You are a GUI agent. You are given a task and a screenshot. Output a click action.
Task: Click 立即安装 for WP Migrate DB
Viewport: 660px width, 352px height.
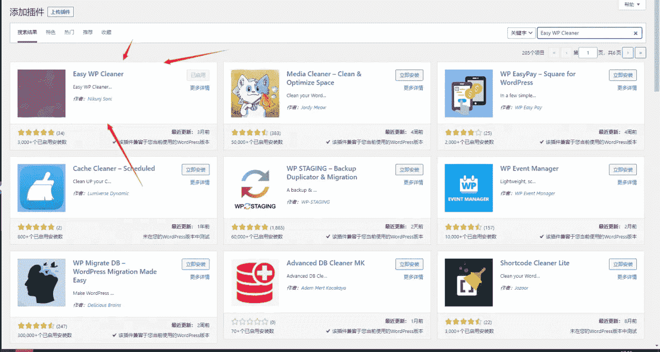coord(196,264)
